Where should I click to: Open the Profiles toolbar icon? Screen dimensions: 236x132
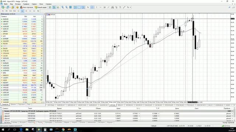coord(8,7)
